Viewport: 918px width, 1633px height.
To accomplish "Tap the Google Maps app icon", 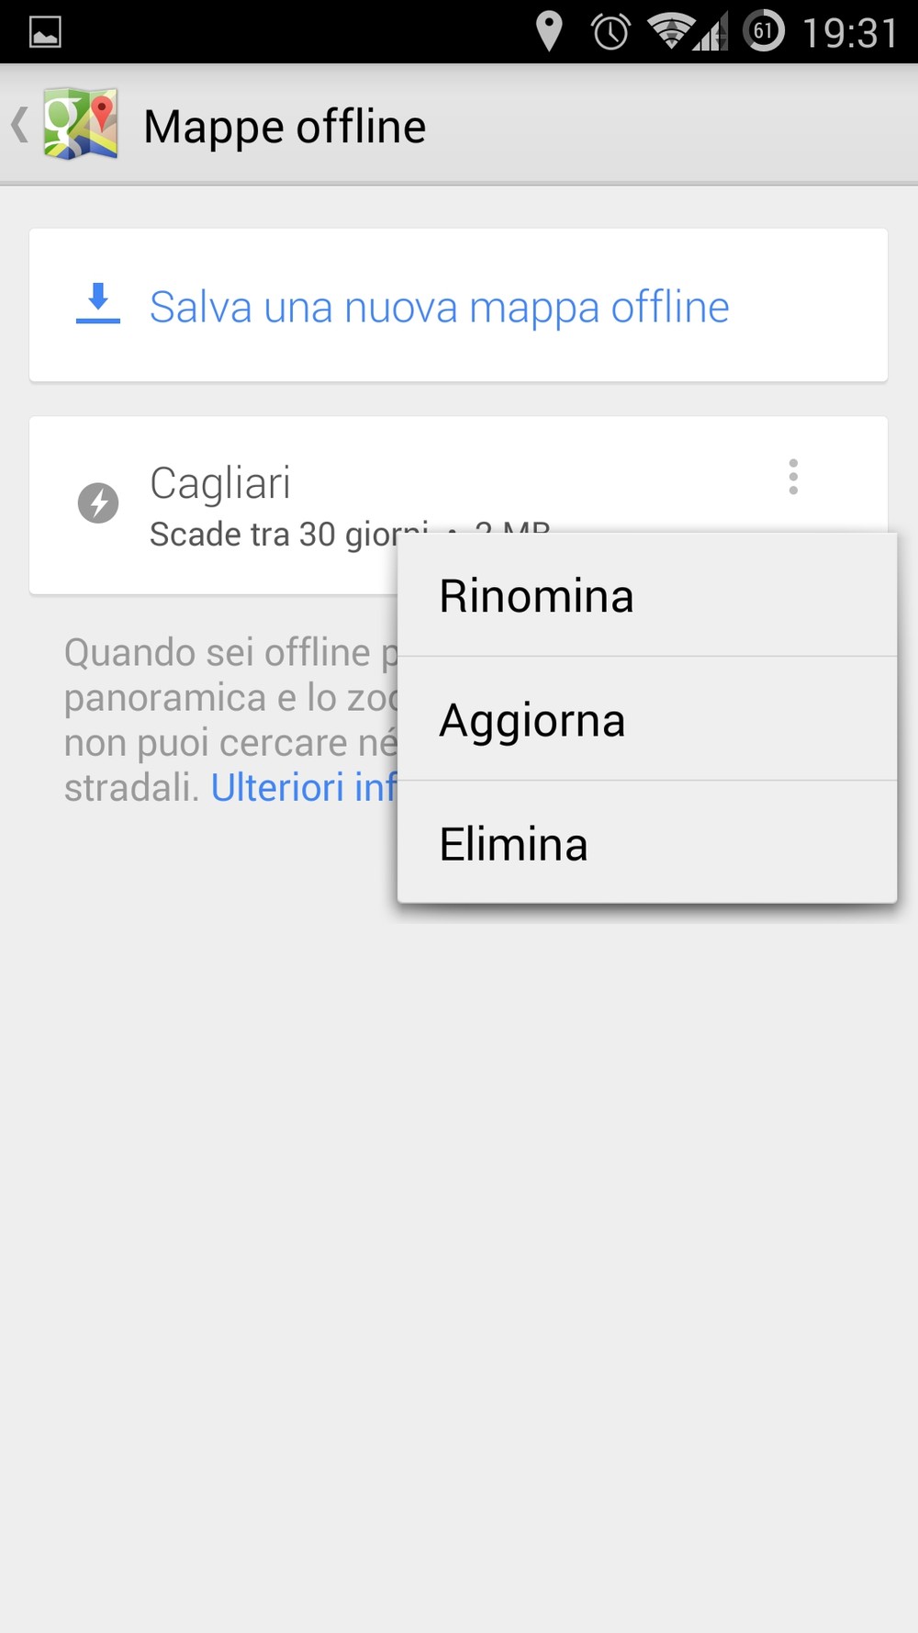I will pos(81,124).
